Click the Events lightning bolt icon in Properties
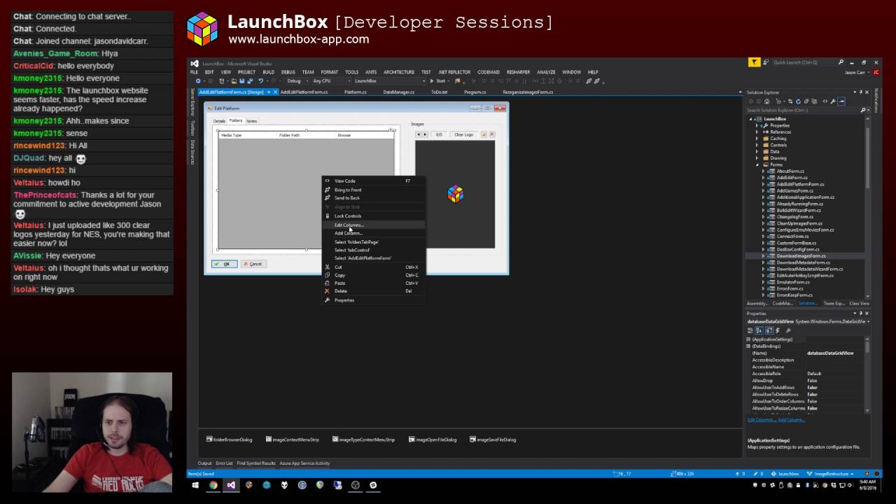The height and width of the screenshot is (504, 896). coord(778,330)
